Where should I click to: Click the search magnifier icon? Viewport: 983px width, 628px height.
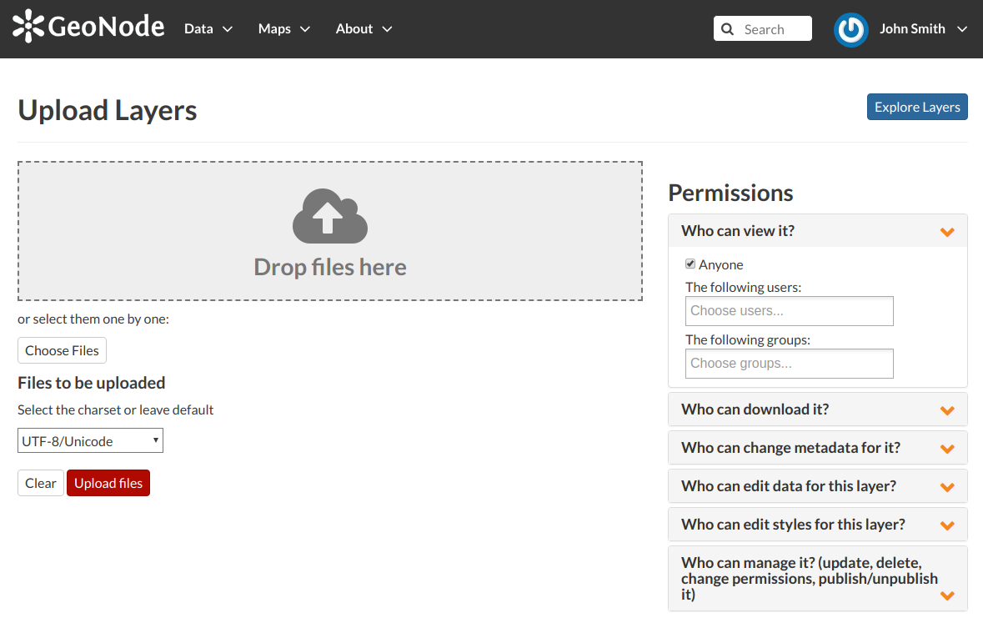tap(728, 29)
